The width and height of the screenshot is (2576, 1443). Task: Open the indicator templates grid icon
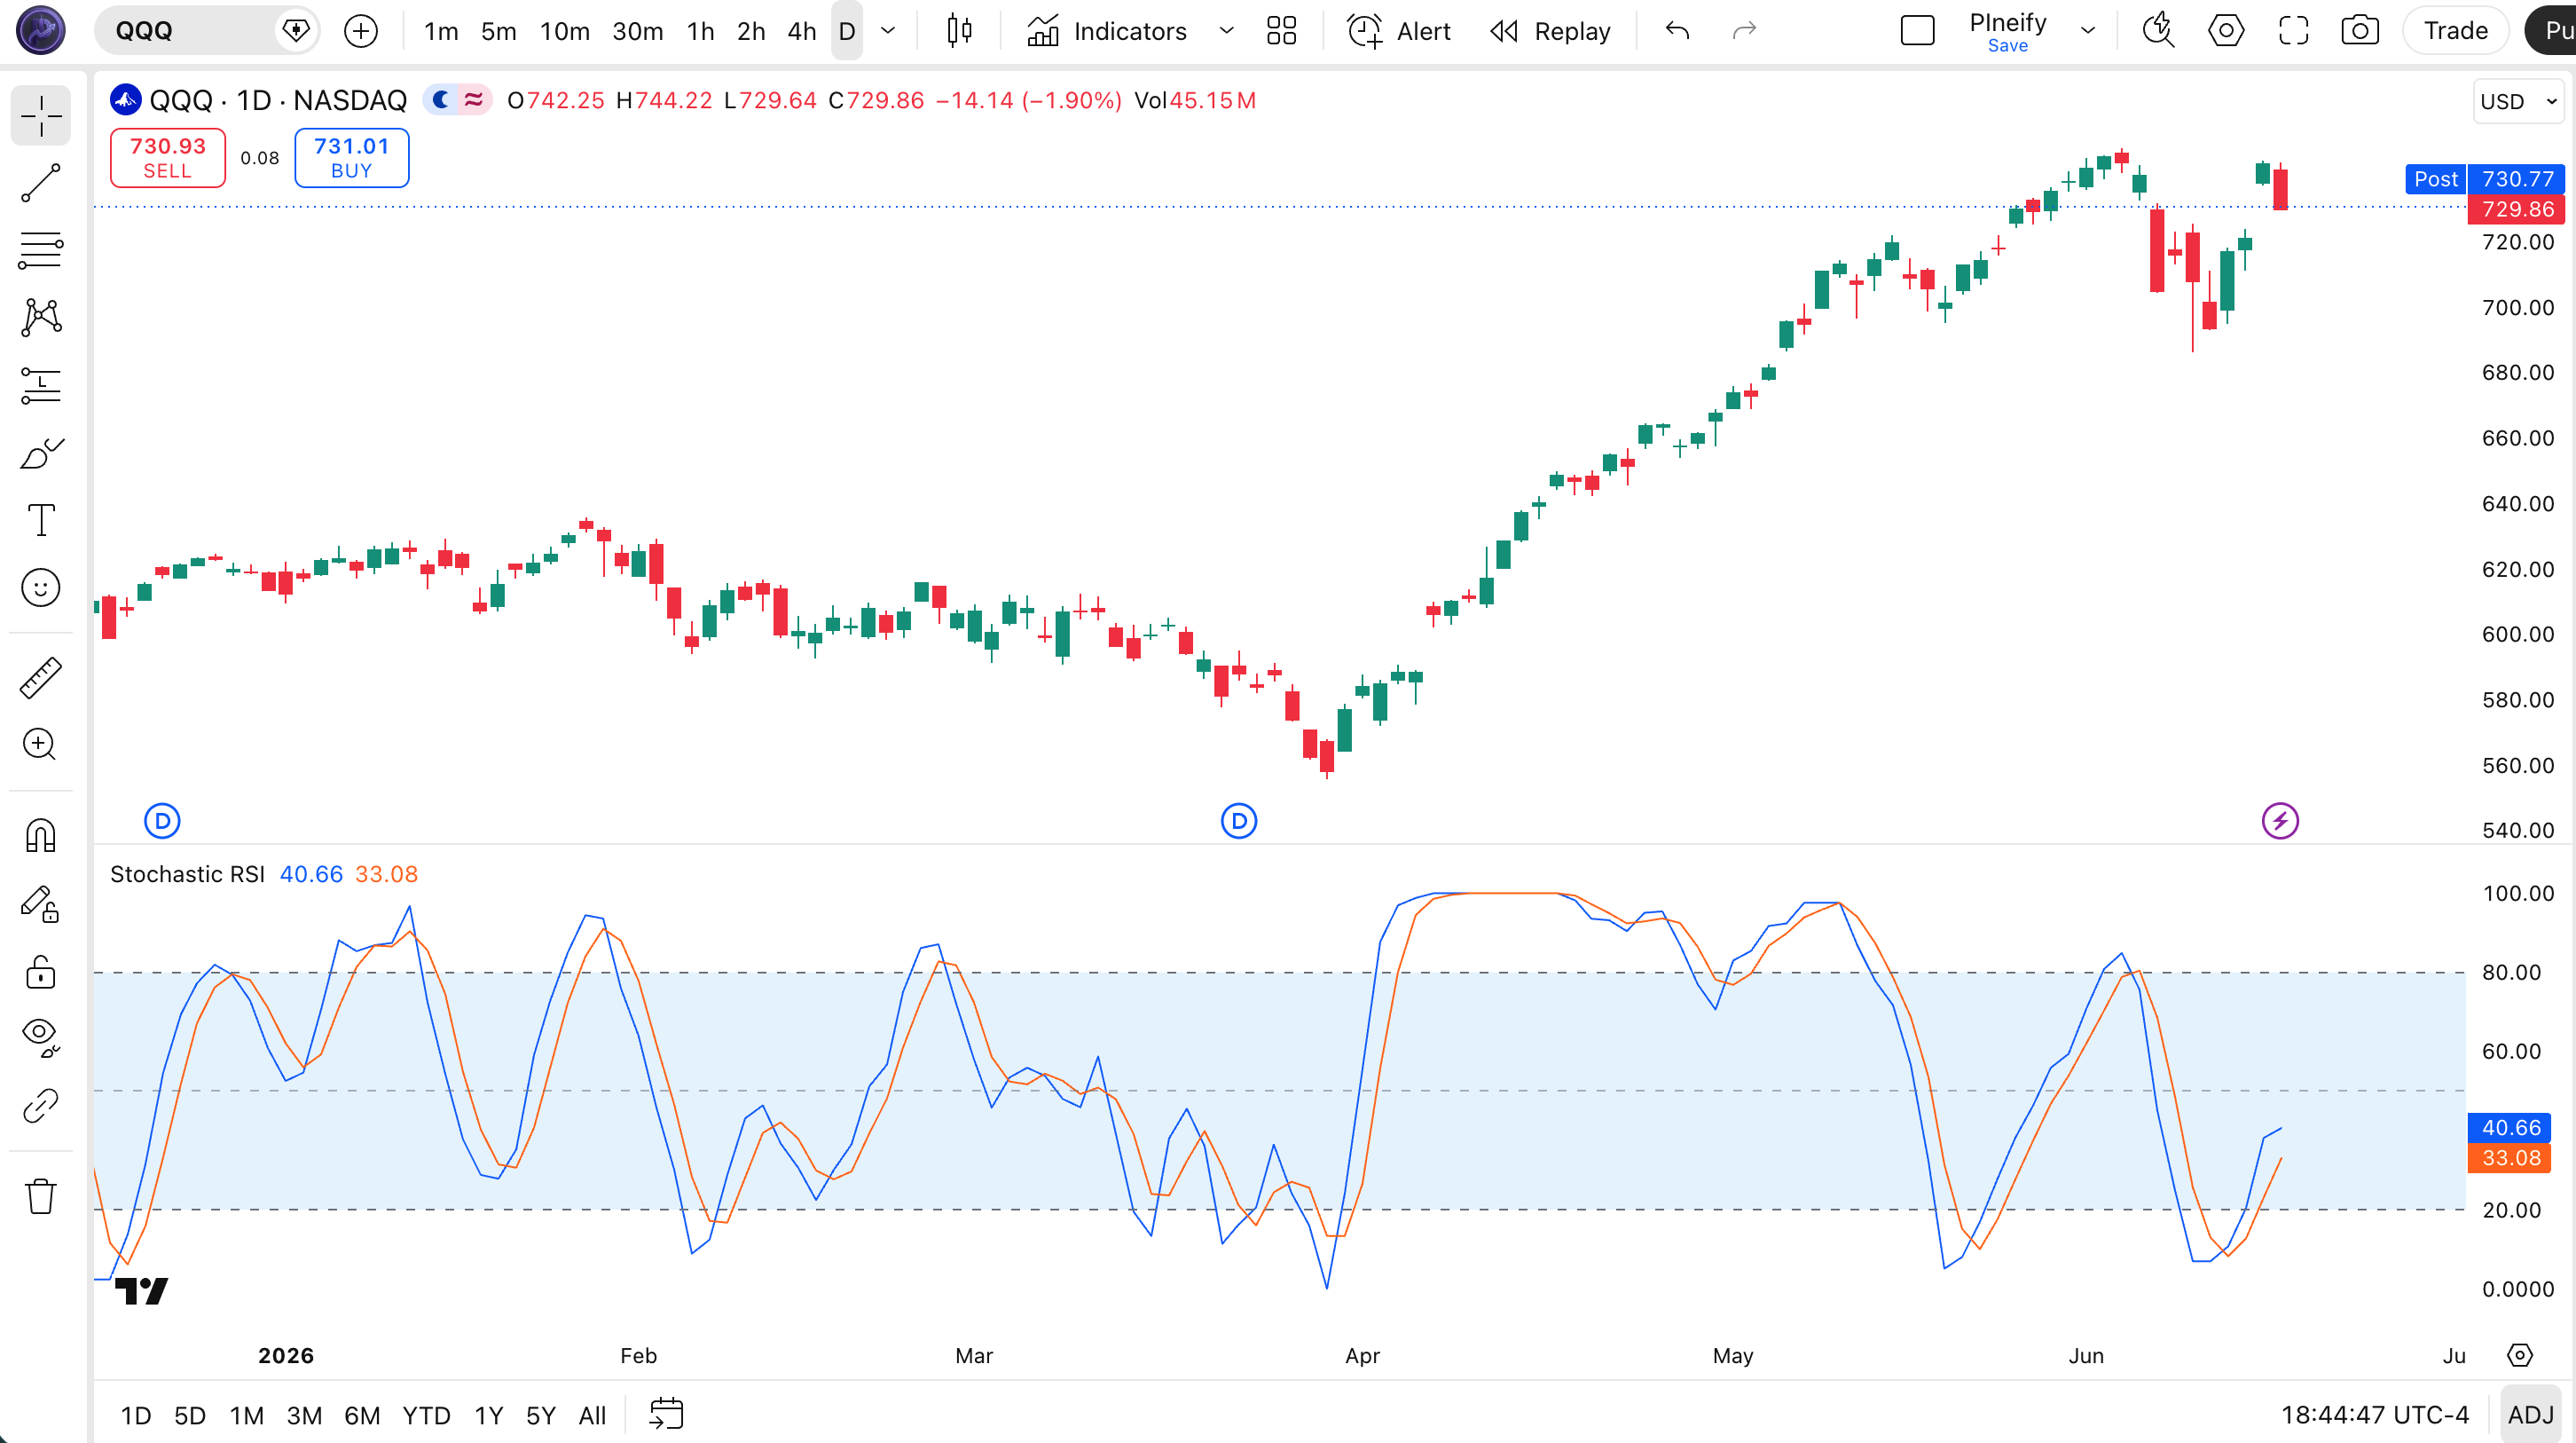coord(1281,31)
